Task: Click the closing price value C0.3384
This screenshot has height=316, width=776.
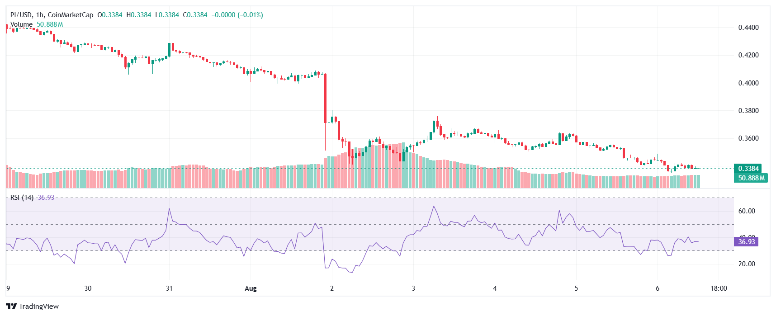Action: click(x=195, y=15)
